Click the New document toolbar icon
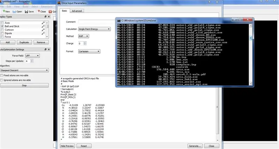 click(x=4, y=11)
